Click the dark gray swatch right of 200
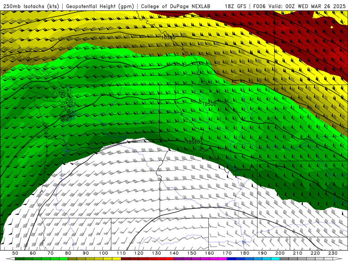 click(284, 259)
